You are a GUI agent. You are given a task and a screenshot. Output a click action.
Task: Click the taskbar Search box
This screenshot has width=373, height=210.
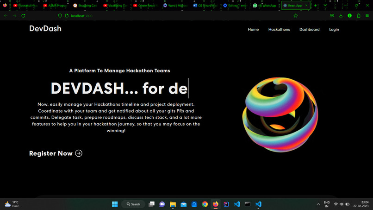(x=133, y=204)
